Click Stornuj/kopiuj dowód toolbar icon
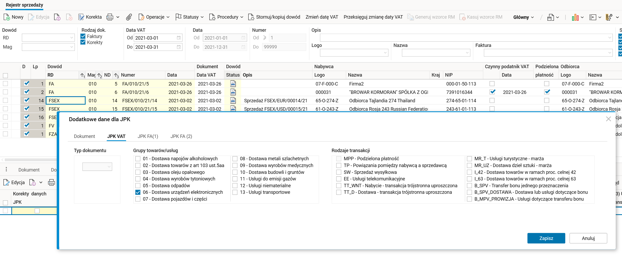The image size is (622, 257). (251, 17)
